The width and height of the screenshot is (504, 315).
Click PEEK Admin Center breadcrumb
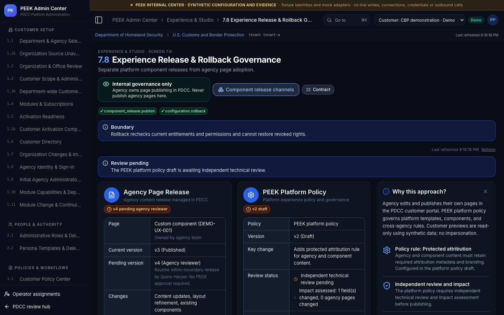click(135, 20)
